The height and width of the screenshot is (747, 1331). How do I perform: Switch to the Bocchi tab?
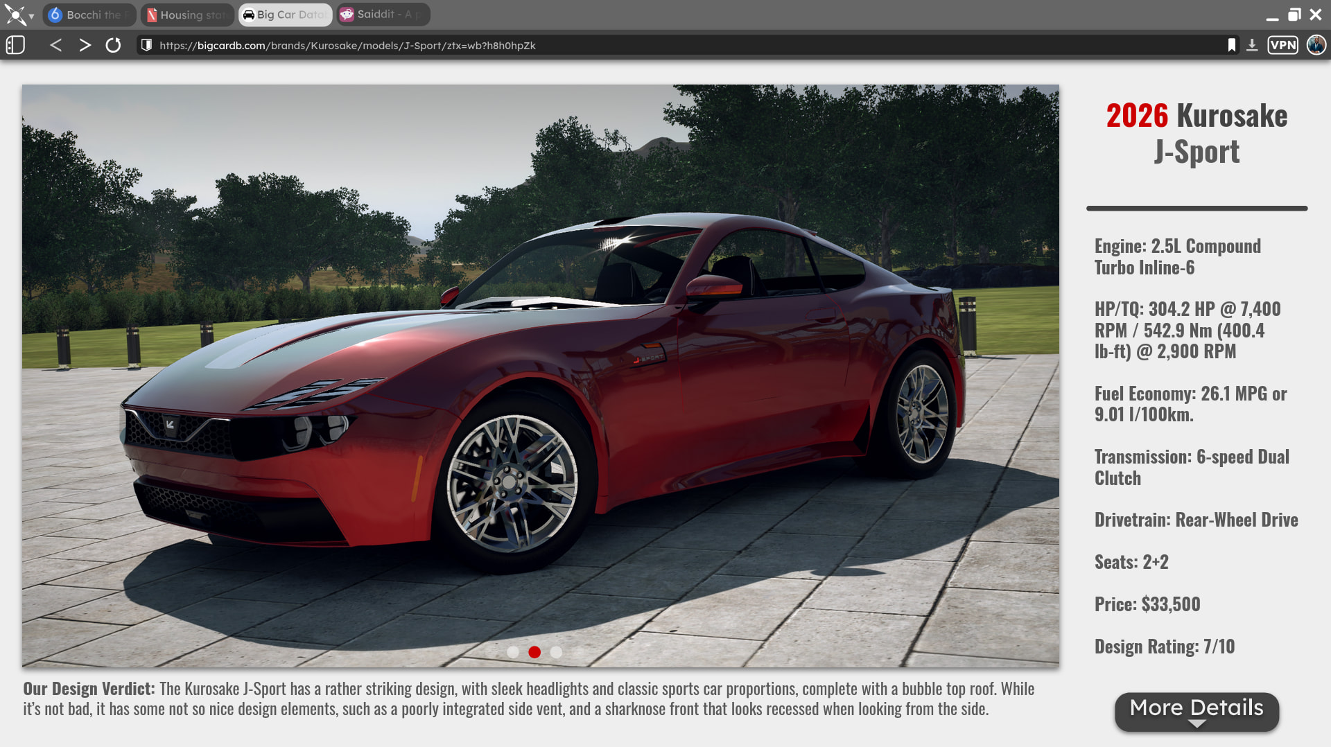click(89, 15)
